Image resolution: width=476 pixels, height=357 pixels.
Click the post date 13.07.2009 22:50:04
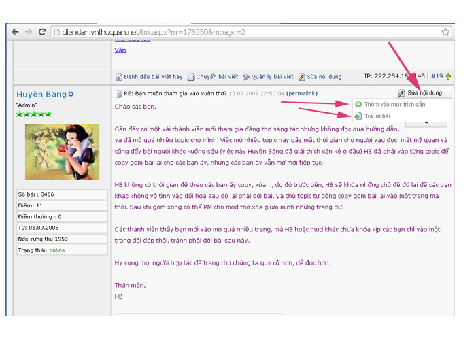click(256, 94)
